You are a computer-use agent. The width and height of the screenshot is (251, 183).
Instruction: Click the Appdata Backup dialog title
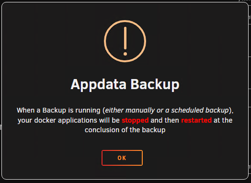click(x=125, y=84)
